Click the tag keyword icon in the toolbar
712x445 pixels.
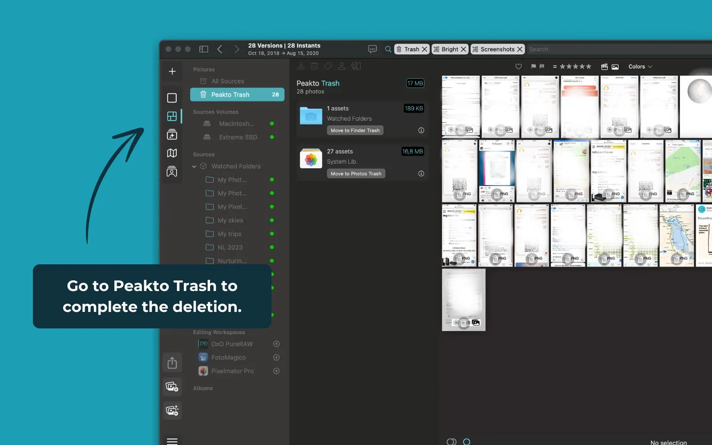[x=328, y=66]
